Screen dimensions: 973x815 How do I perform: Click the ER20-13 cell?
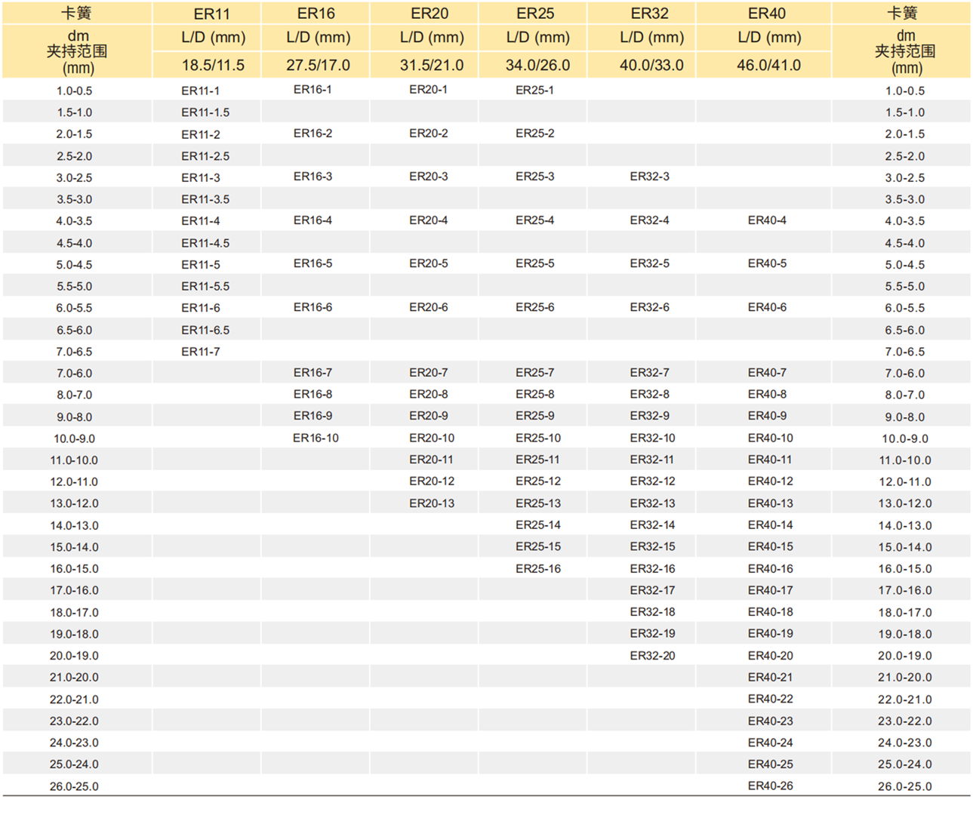(432, 503)
